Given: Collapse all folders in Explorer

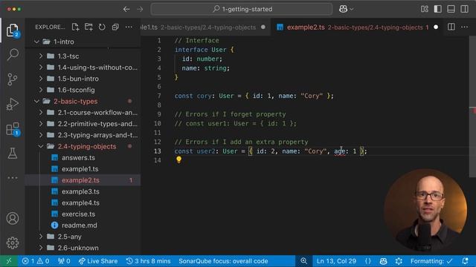Looking at the screenshot, I should click(x=115, y=27).
